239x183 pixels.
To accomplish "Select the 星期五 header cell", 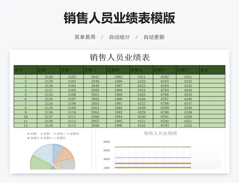I will pyautogui.click(x=141, y=70).
